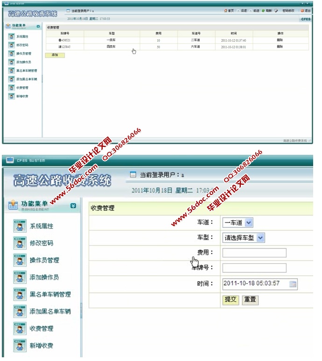Viewport: 322px width, 361px height.
Task: Click the 修改密码 icon in the enlarged lower sidebar
Action: tap(20, 243)
